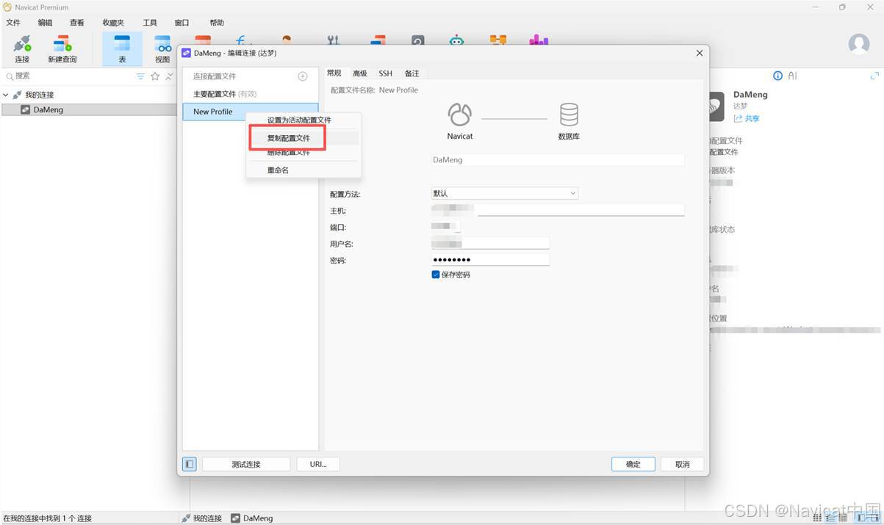Click the connection name field showing DaMeng
This screenshot has width=884, height=525.
pyautogui.click(x=558, y=159)
